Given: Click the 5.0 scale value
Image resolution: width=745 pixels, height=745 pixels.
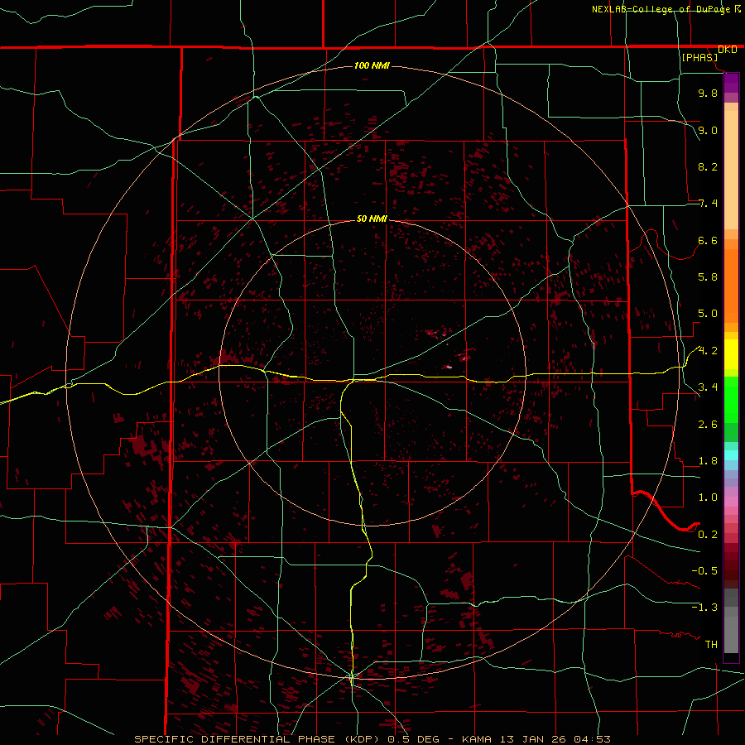Looking at the screenshot, I should pos(708,314).
